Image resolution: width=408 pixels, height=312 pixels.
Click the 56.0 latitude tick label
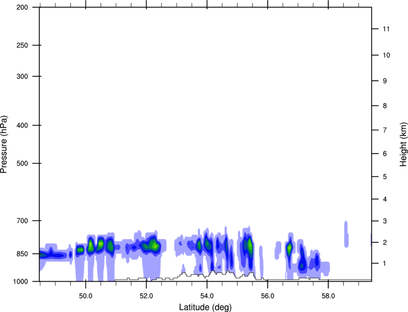[x=267, y=296]
